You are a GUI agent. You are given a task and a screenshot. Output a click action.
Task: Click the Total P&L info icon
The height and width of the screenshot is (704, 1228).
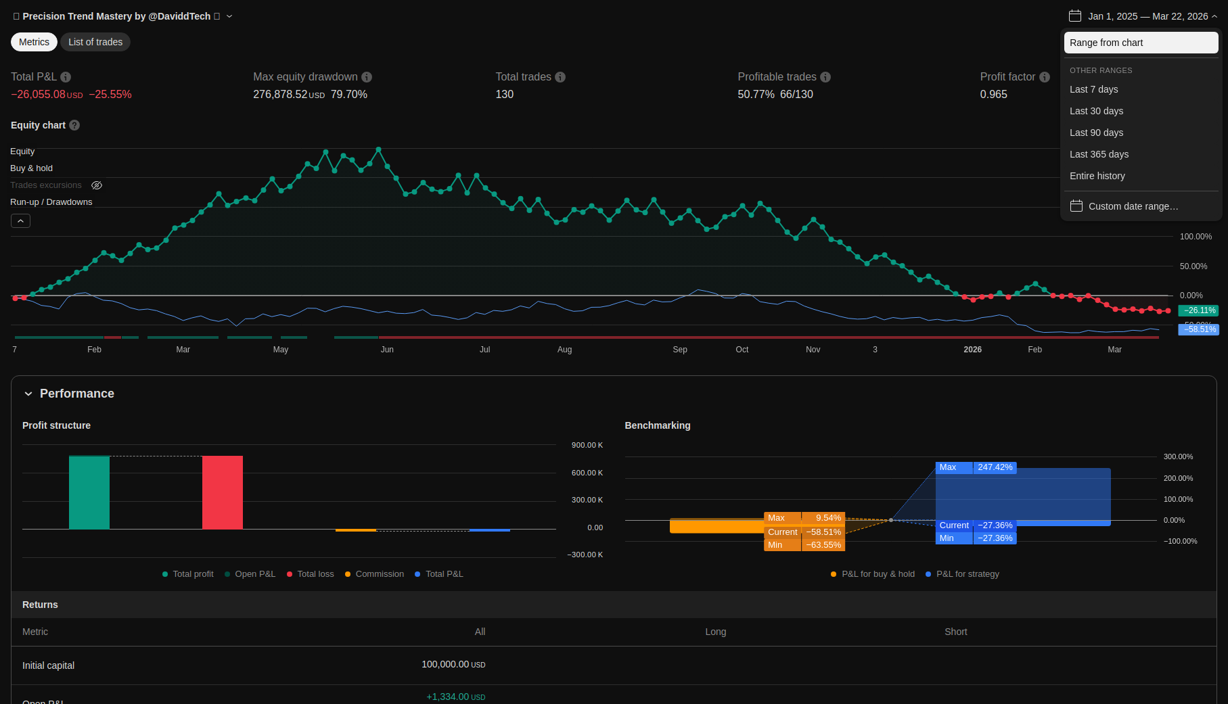(66, 77)
